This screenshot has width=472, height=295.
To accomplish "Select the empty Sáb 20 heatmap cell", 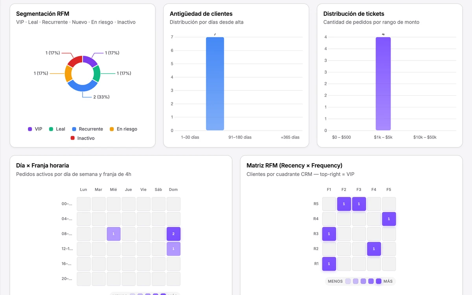I will [159, 278].
